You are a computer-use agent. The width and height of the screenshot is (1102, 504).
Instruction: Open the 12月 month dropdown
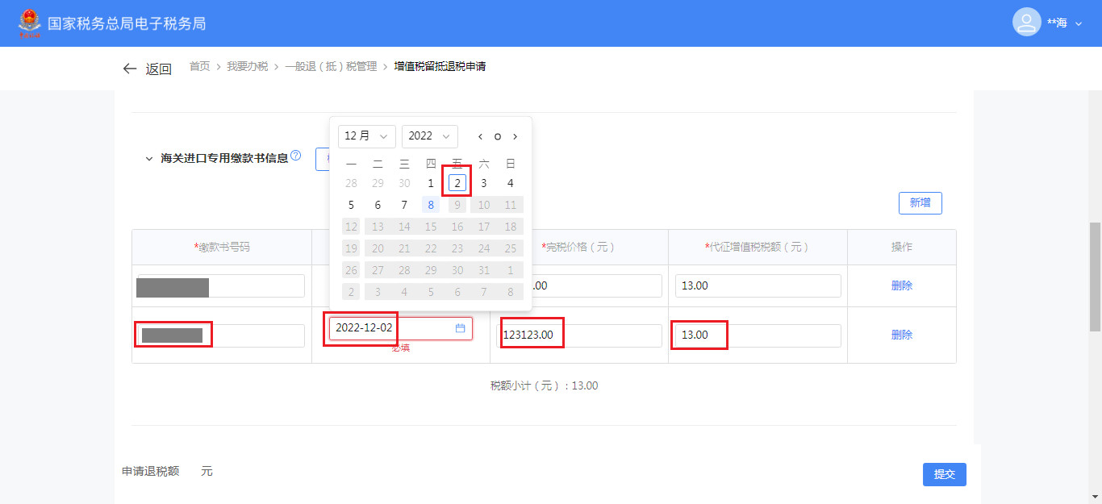pyautogui.click(x=366, y=136)
